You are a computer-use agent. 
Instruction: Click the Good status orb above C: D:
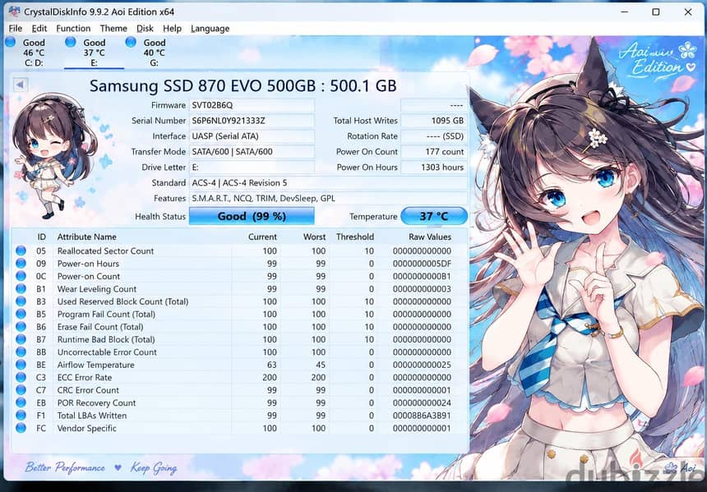[x=11, y=42]
